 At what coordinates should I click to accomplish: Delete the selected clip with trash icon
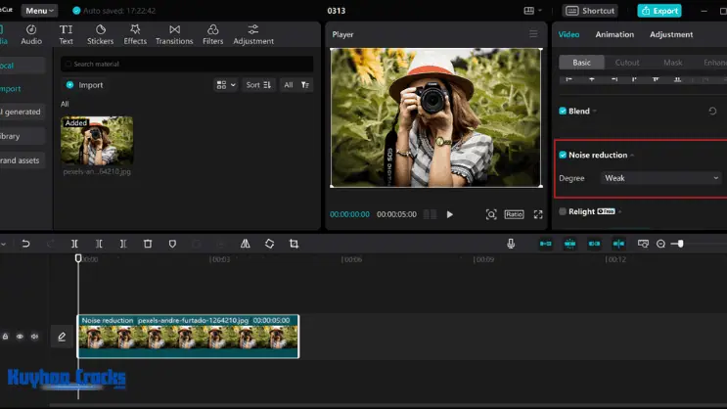[148, 244]
